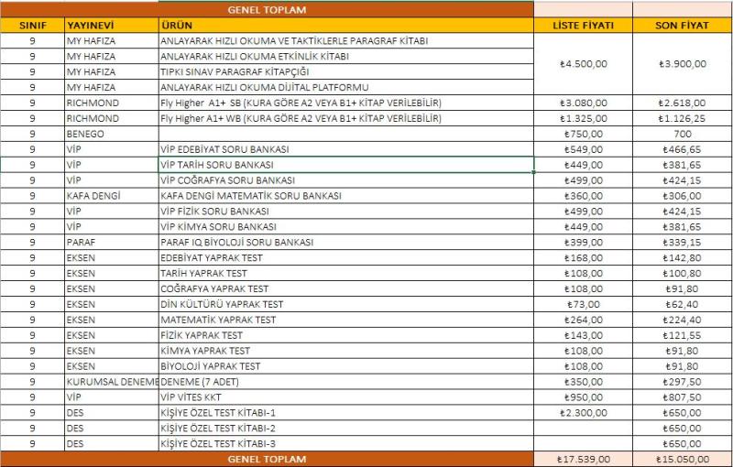
Task: Click the ₺297,50 final price cell
Action: [683, 382]
